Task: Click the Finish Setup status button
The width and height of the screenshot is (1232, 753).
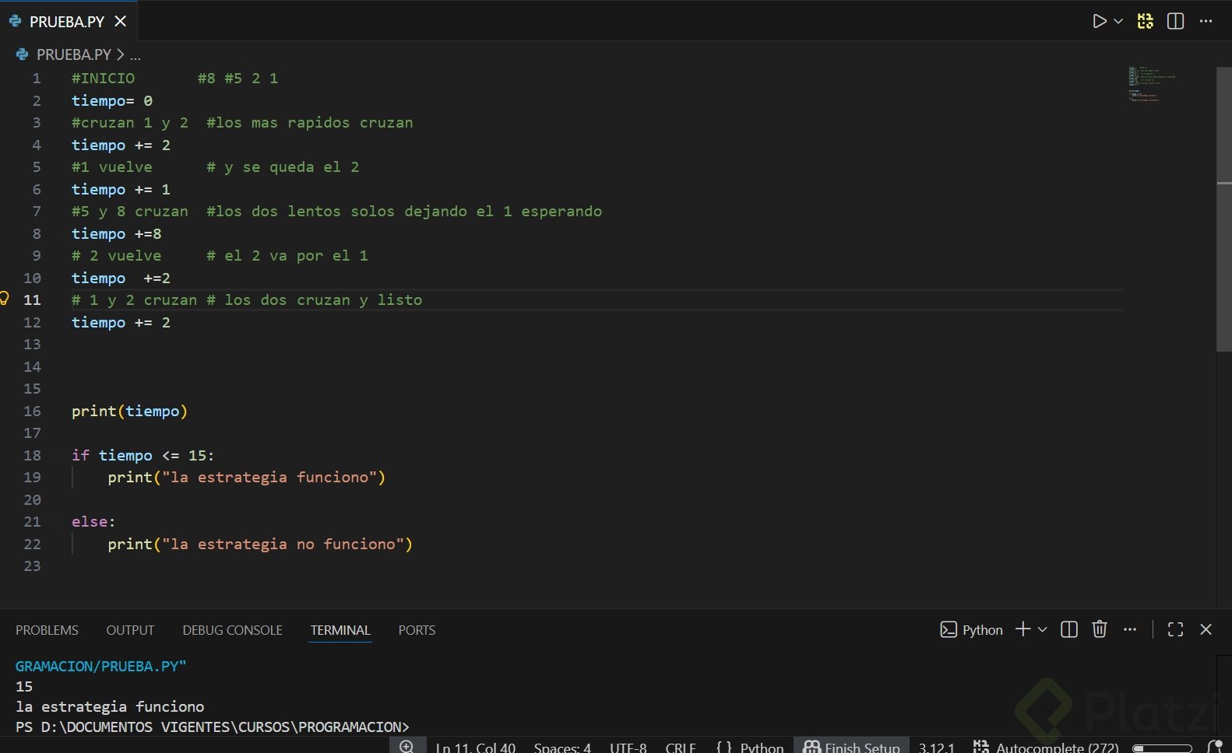Action: pyautogui.click(x=851, y=747)
